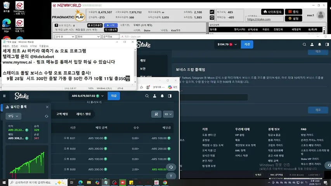Click search icon in the back Stake window
This screenshot has width=331, height=186.
[x=304, y=45]
